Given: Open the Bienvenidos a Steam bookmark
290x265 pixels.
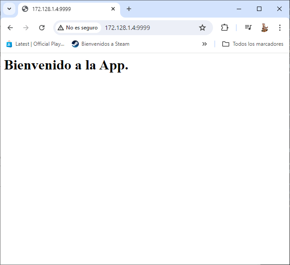Looking at the screenshot, I should point(101,44).
